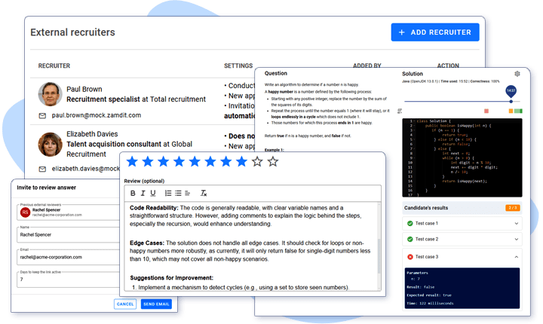This screenshot has width=543, height=324.
Task: Click the SEND EMAIL button
Action: pyautogui.click(x=156, y=304)
